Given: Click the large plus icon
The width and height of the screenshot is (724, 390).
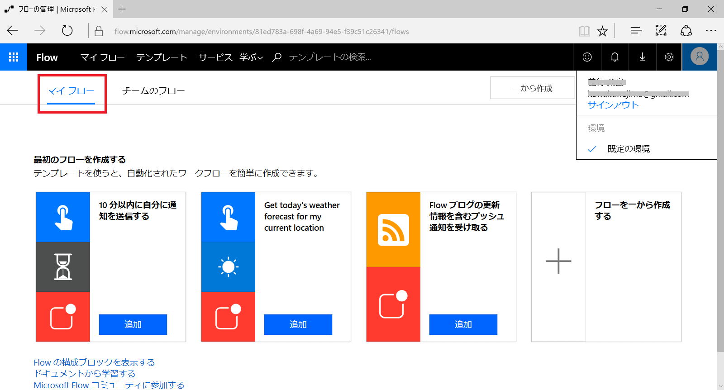Looking at the screenshot, I should click(x=558, y=261).
